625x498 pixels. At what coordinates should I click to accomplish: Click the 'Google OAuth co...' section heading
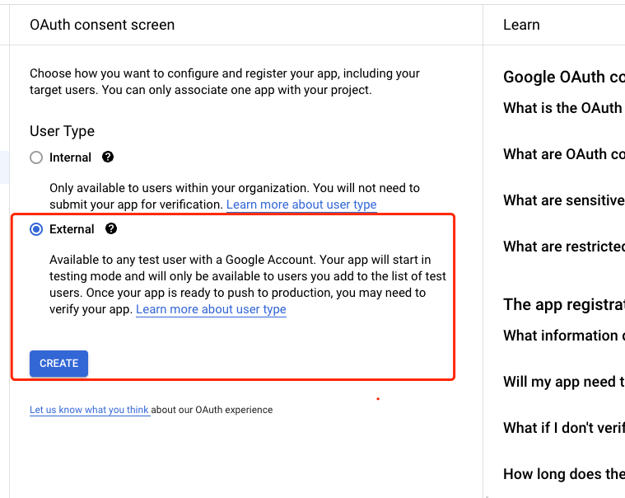[563, 78]
